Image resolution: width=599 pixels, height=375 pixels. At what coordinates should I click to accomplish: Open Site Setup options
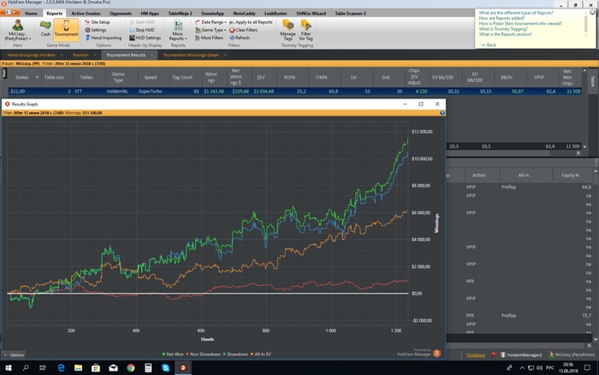point(98,22)
